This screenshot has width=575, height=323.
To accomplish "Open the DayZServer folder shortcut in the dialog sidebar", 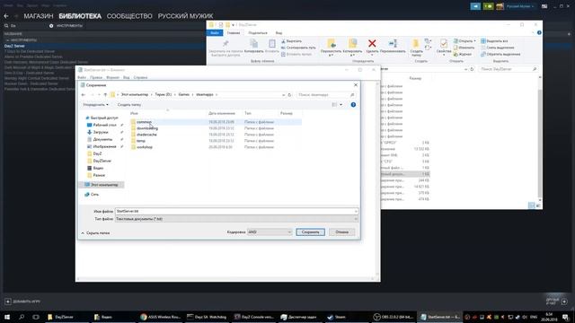I will [102, 161].
